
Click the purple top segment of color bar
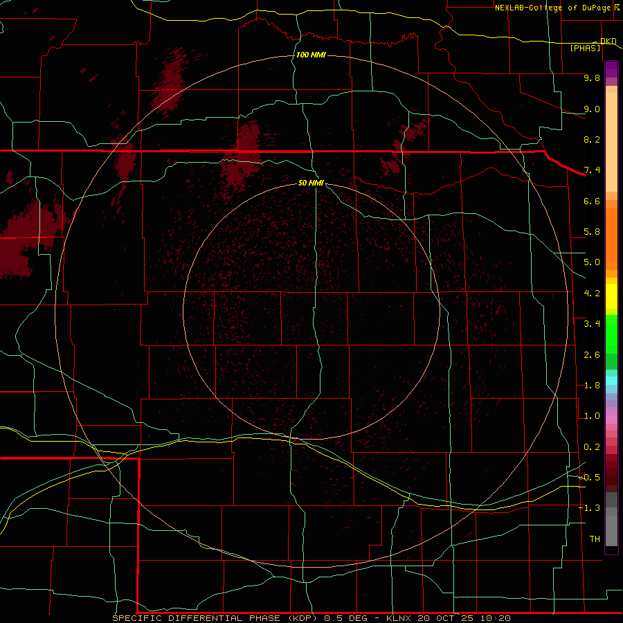[x=611, y=69]
